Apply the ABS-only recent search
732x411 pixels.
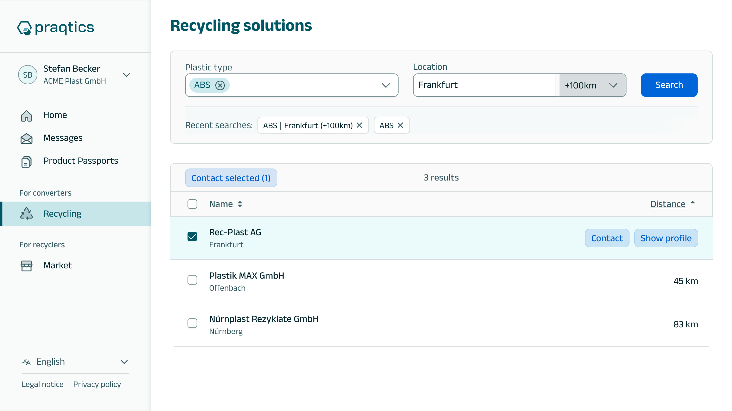(x=387, y=125)
